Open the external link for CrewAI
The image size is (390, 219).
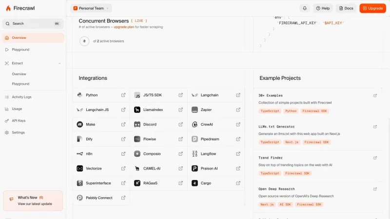pos(238,125)
